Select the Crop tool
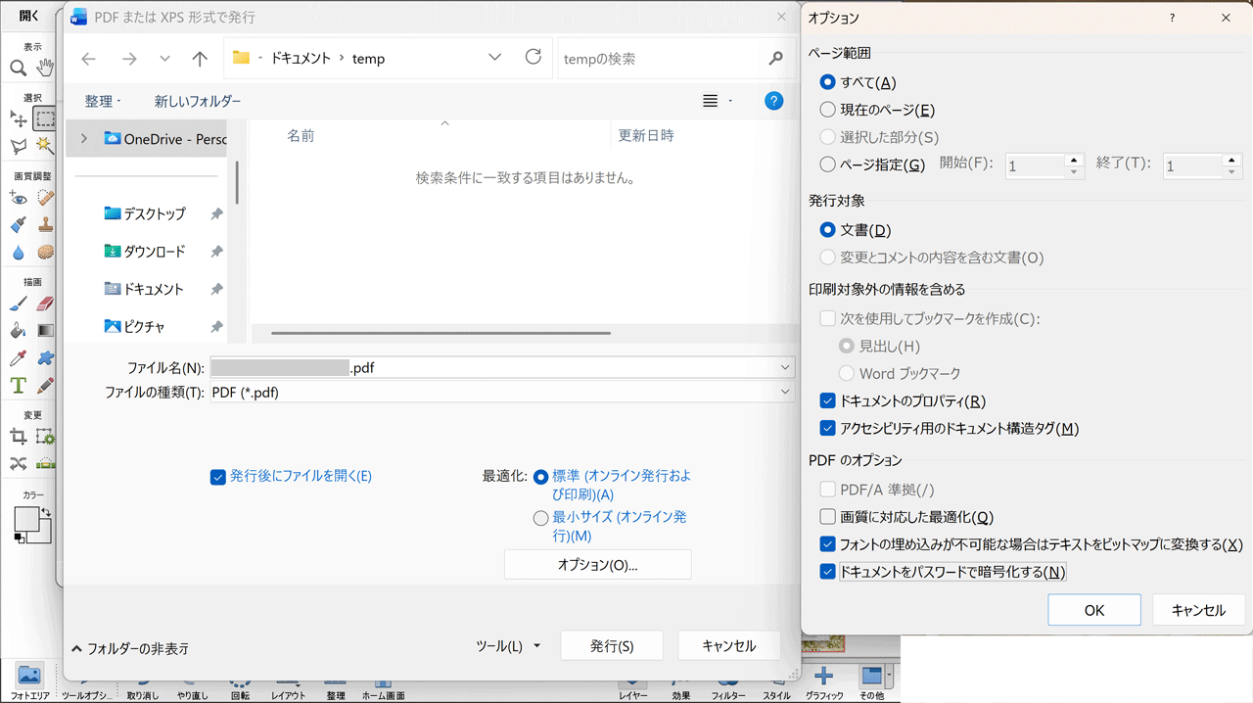This screenshot has width=1253, height=703. (x=18, y=437)
